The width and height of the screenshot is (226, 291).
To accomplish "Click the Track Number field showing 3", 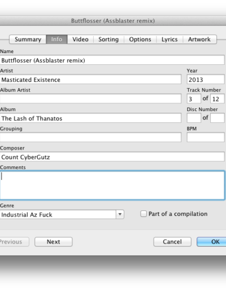I will 194,99.
